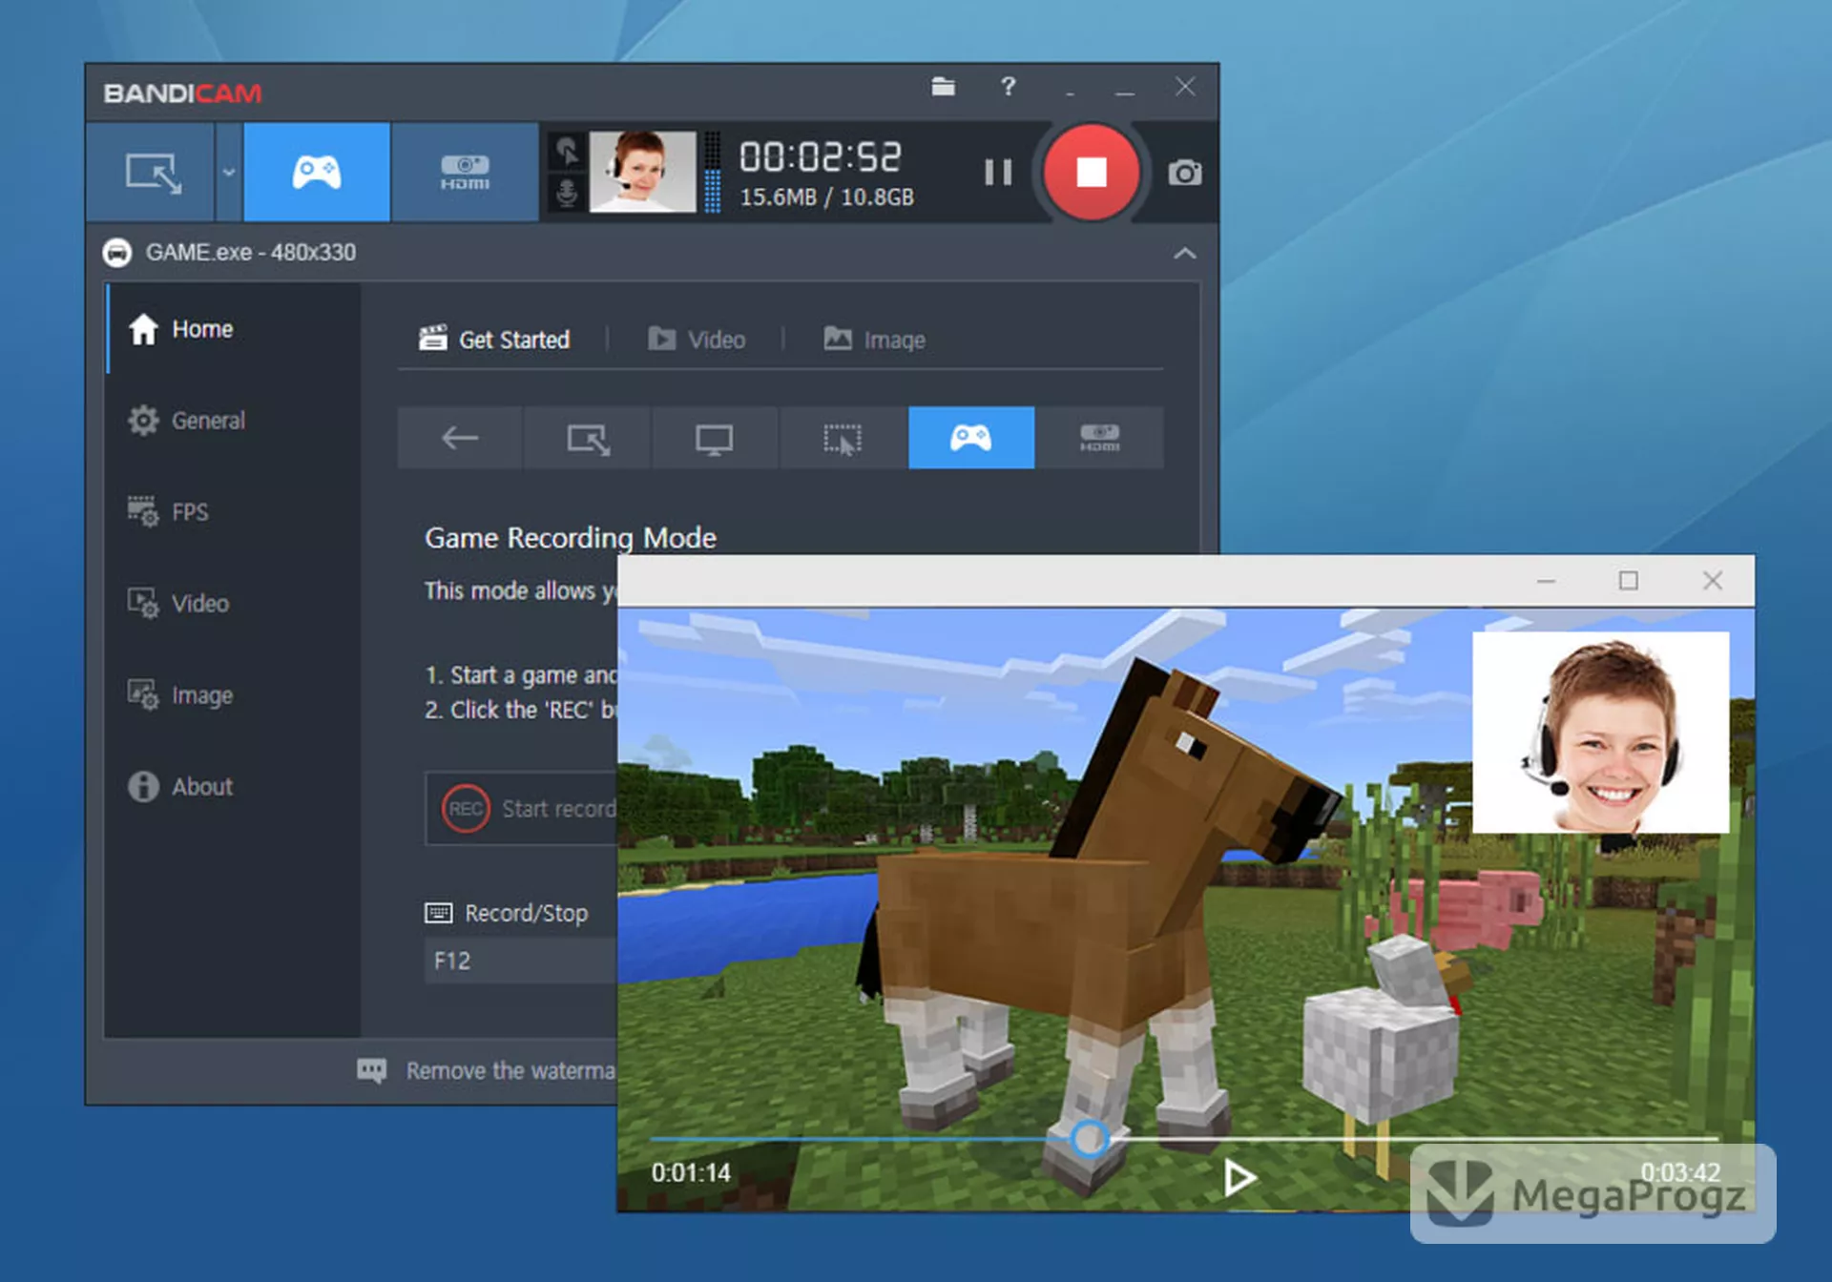Open FPS settings in sidebar
Image resolution: width=1832 pixels, height=1282 pixels.
tap(233, 512)
